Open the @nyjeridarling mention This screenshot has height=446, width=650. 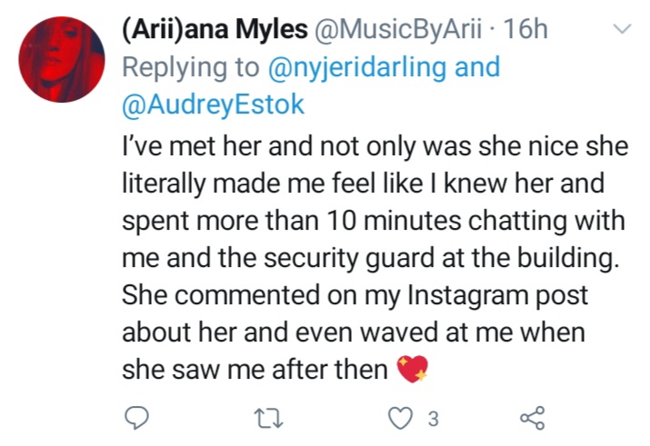pyautogui.click(x=357, y=67)
